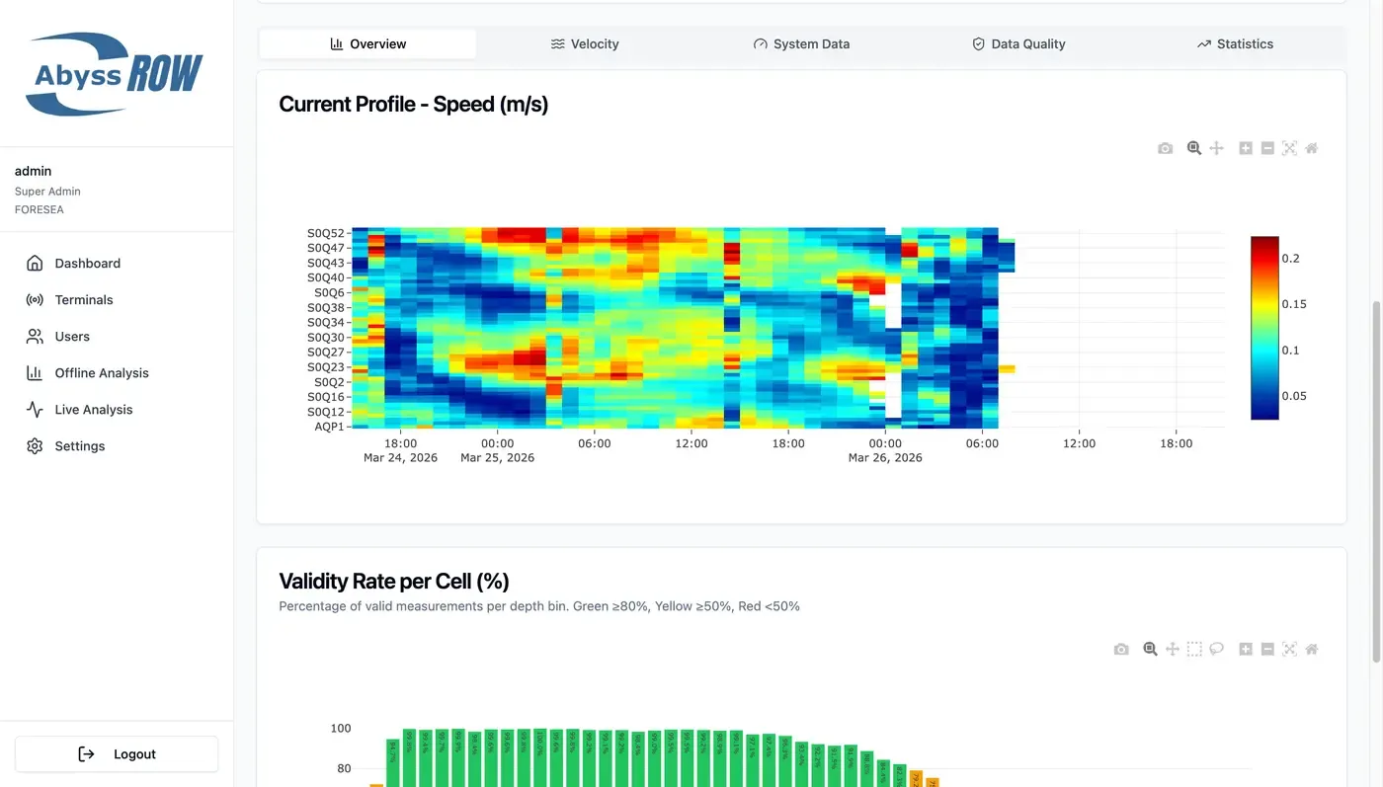Choose Box Select tool in Validity Rate toolbar
Screen dimensions: 1383x787
(1194, 649)
